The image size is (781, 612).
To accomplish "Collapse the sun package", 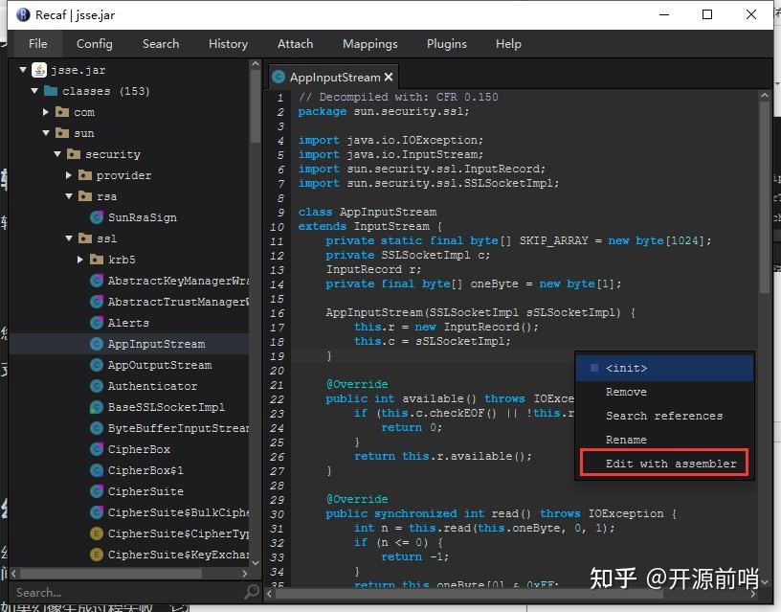I will [x=46, y=133].
